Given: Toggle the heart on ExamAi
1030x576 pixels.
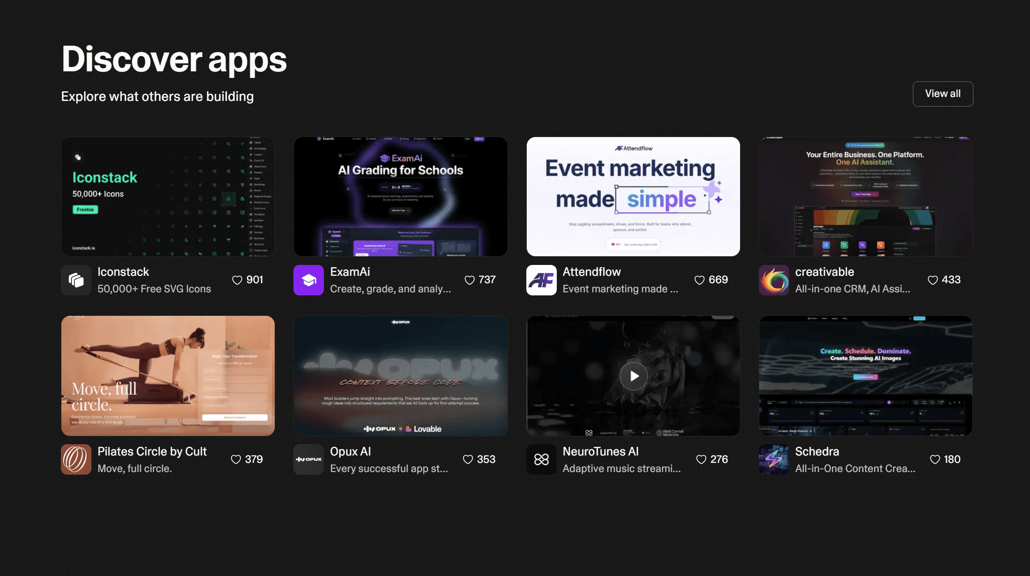Looking at the screenshot, I should point(469,280).
